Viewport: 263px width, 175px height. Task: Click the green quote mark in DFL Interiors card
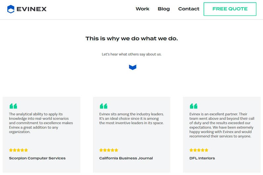[x=194, y=106]
